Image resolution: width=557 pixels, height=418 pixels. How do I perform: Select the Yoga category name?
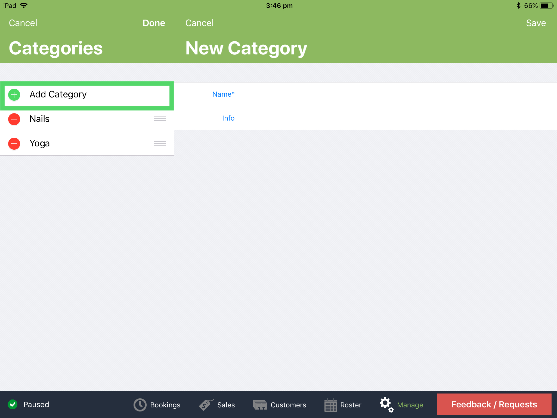click(40, 143)
